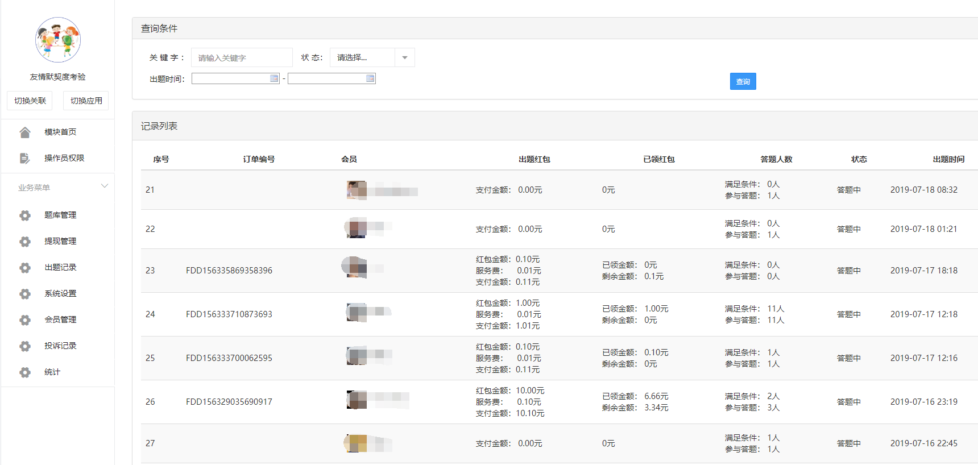Click the document icon beside 操作员权限
The height and width of the screenshot is (465, 978).
click(x=25, y=159)
